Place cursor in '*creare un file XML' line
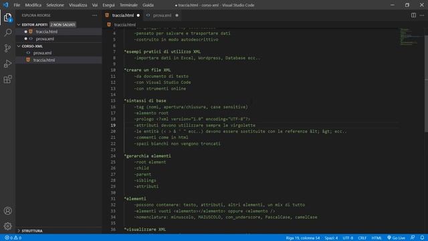 coord(147,70)
